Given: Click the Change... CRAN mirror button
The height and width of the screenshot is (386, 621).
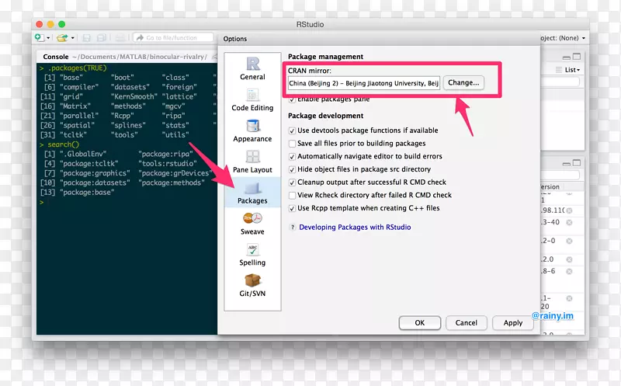Looking at the screenshot, I should pyautogui.click(x=464, y=83).
